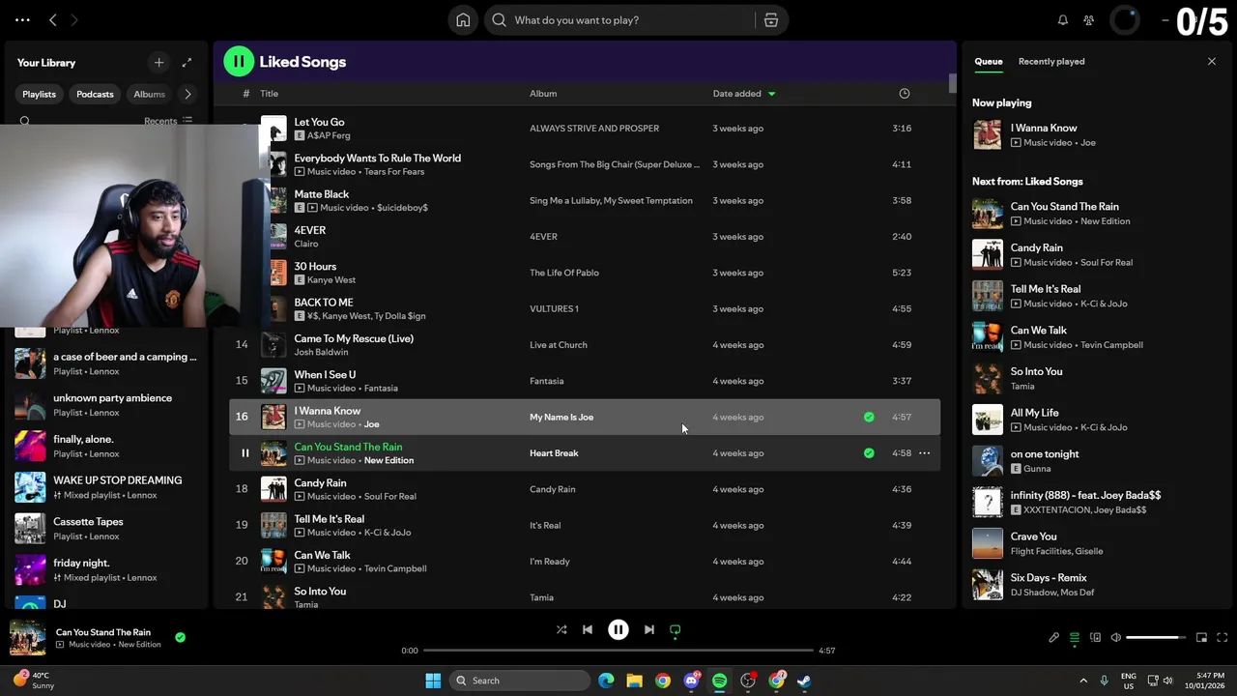1237x696 pixels.
Task: Open more options for Can You Stand The Rain
Action: tap(925, 453)
